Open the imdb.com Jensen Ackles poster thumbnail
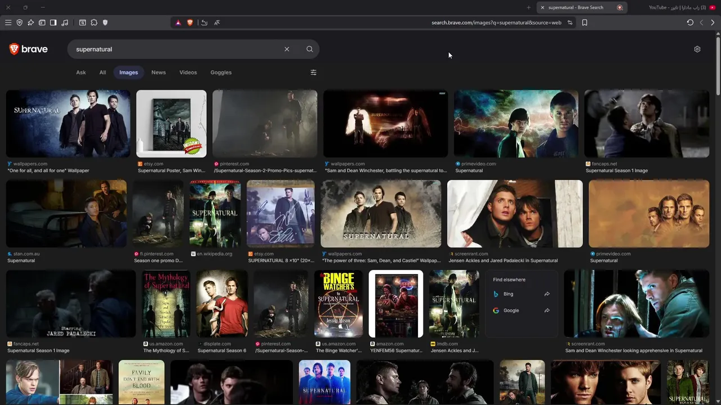The height and width of the screenshot is (405, 721). pos(454,304)
